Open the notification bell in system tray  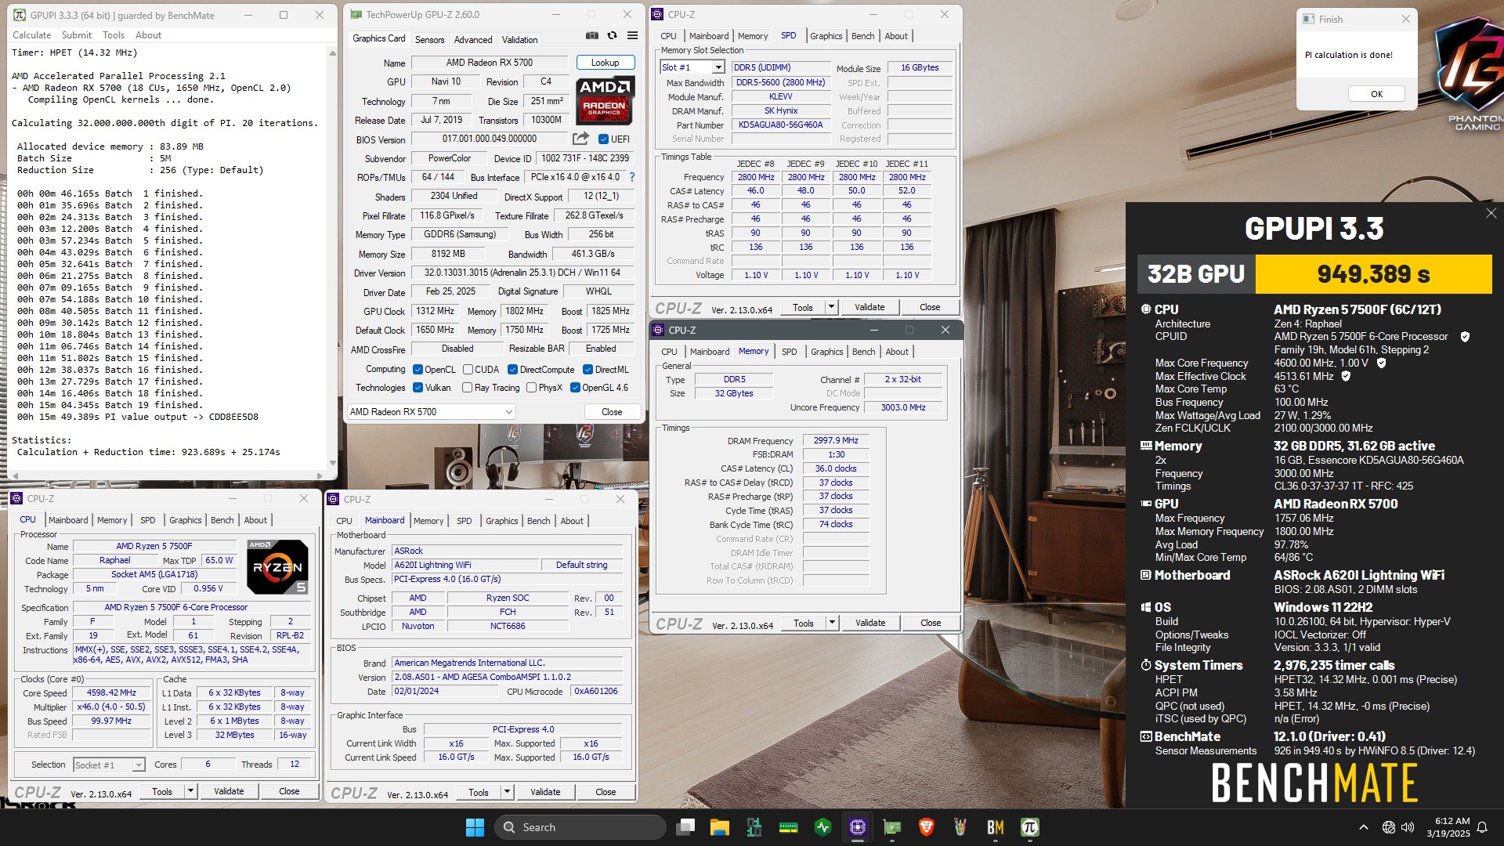coord(1482,827)
